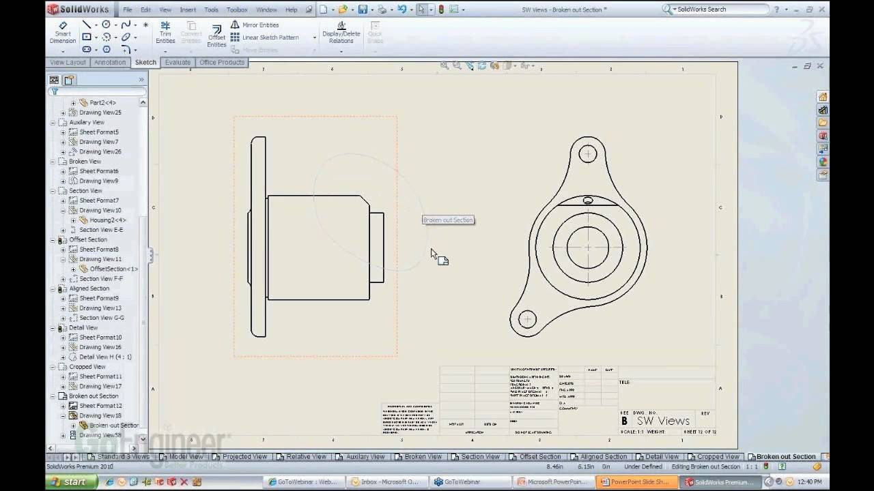Select the Smart Dimension tool
Screen dimensions: 874x491
click(63, 33)
